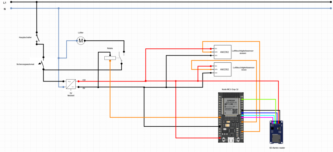Viewport: 333px width, 152px height.
Task: Click the green wire endpoint on the ESP32
Action: click(243, 99)
